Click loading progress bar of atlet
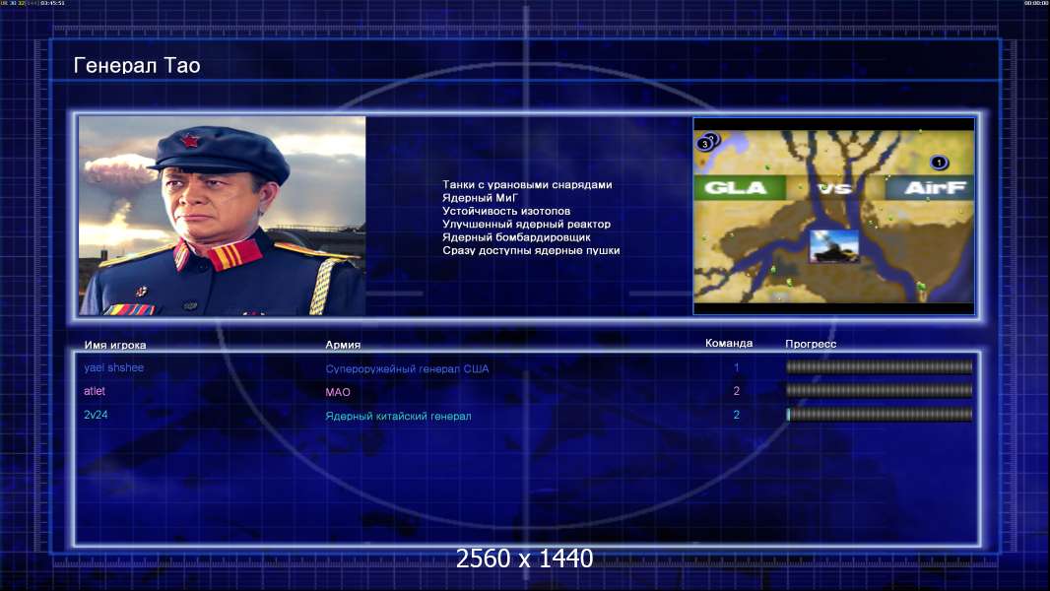Screen dimensions: 1050x591 click(880, 390)
